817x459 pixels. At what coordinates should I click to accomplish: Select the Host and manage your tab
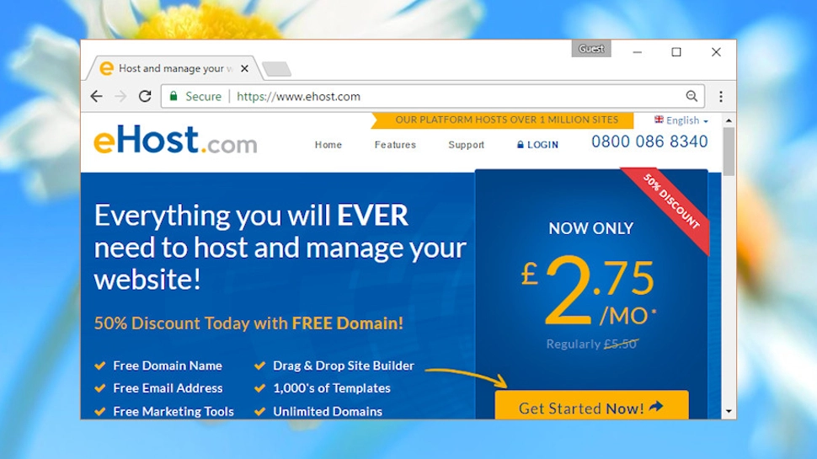[x=175, y=68]
